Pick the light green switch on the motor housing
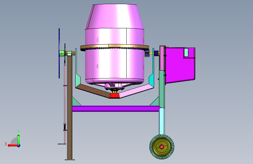253x164 pixels. [x=186, y=53]
